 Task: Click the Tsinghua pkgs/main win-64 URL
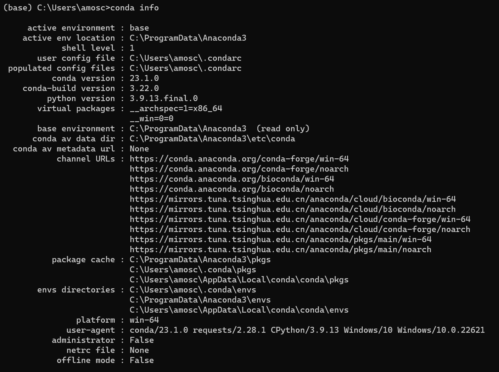(280, 239)
